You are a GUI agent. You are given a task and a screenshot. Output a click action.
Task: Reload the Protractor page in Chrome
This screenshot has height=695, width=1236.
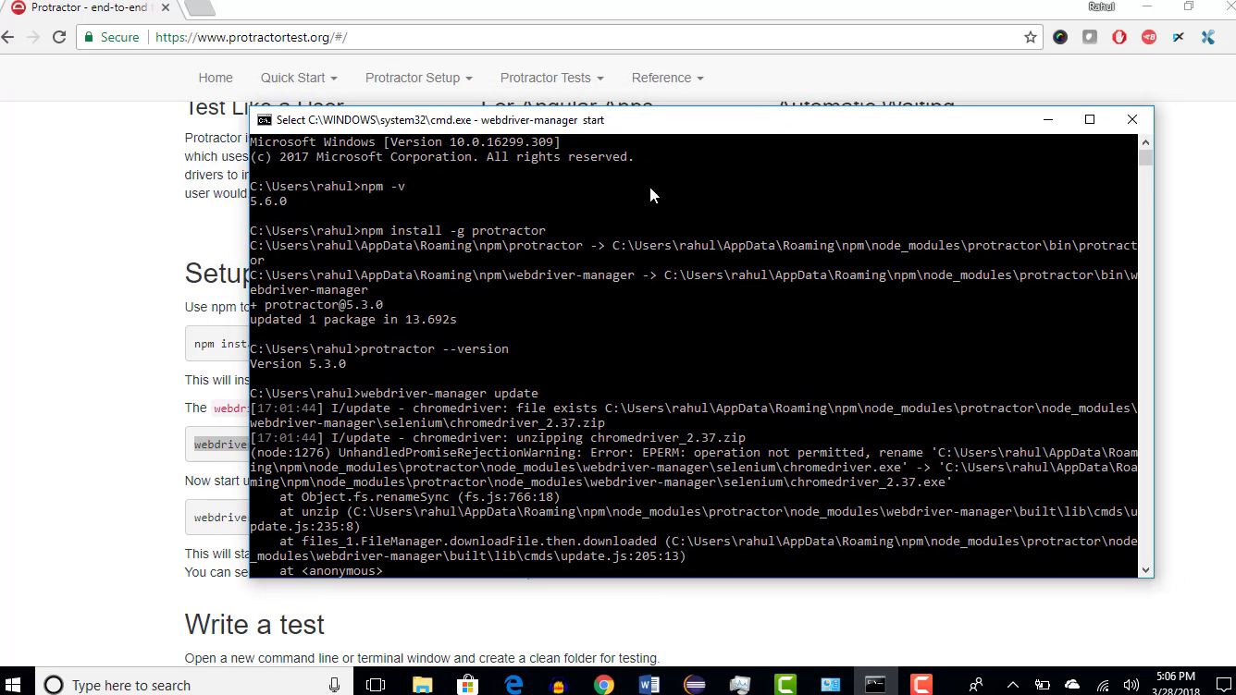tap(59, 37)
